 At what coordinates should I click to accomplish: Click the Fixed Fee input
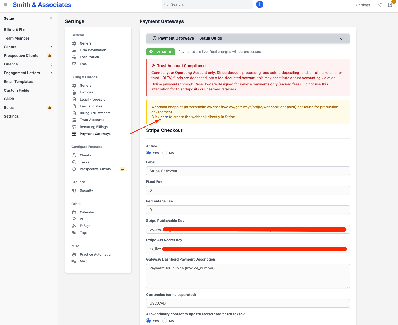[x=248, y=190]
